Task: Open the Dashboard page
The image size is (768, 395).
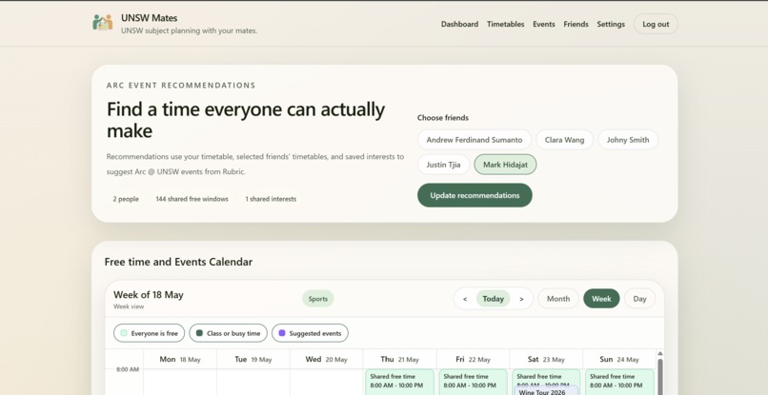Action: click(x=459, y=24)
